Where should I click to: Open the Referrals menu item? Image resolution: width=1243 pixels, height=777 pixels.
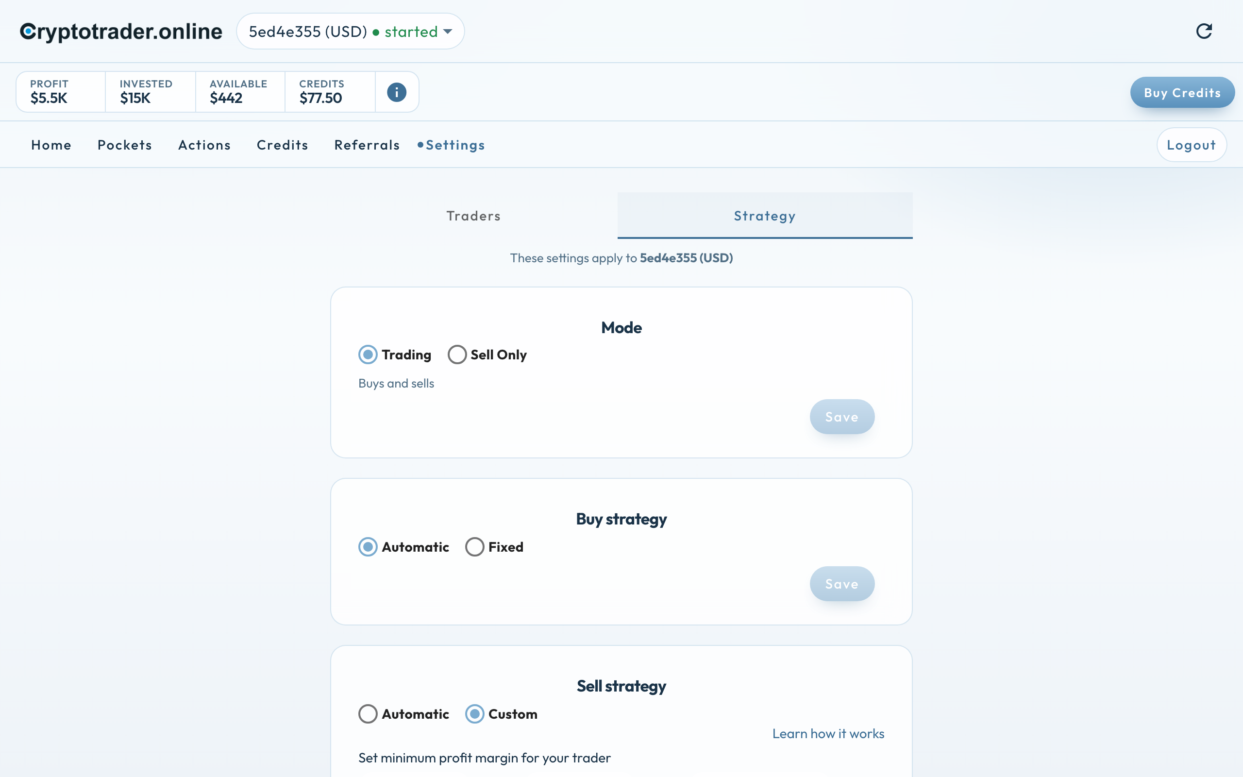coord(367,145)
